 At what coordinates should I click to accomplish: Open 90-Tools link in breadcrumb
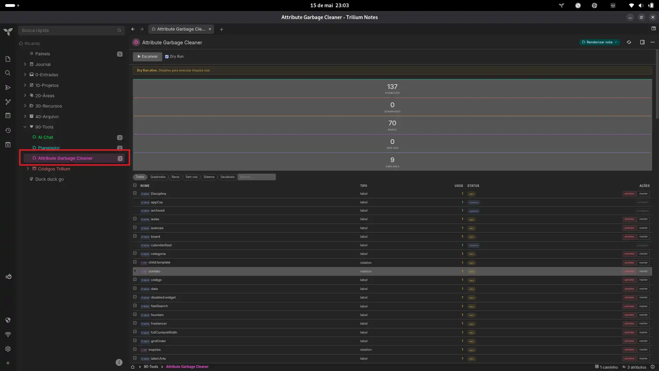[151, 367]
